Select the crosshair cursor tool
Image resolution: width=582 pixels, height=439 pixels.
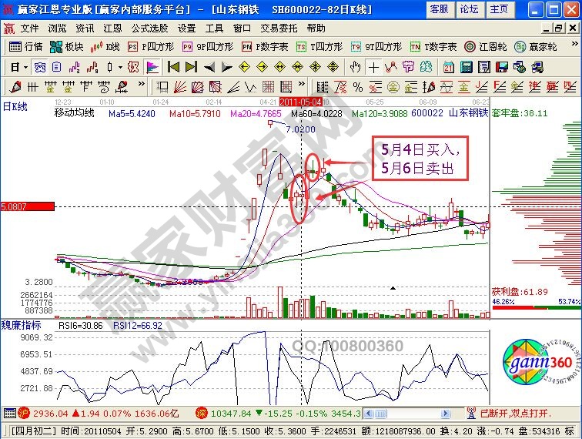coord(373,67)
